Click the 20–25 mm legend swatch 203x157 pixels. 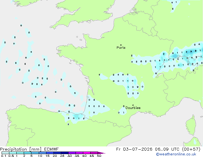click(x=57, y=153)
